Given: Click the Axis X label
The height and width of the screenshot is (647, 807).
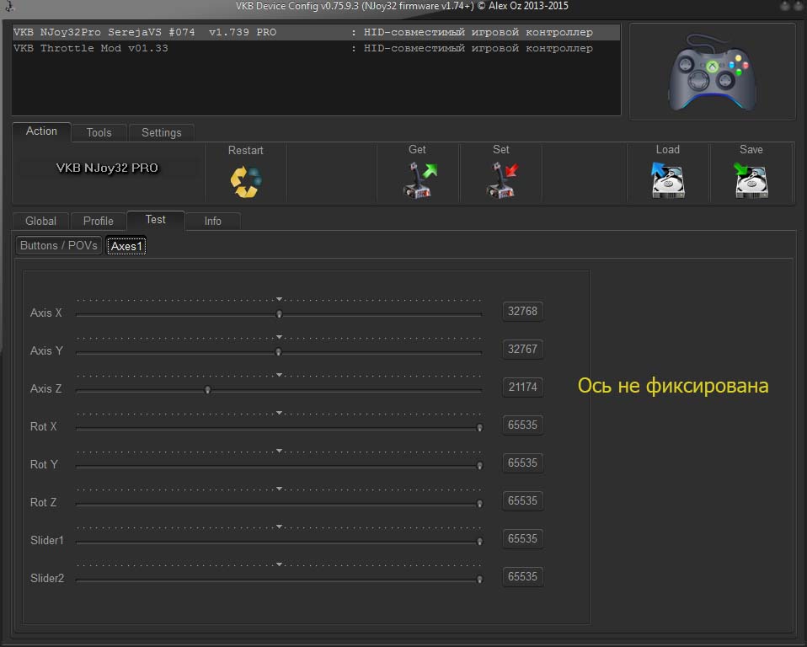Looking at the screenshot, I should tap(45, 313).
